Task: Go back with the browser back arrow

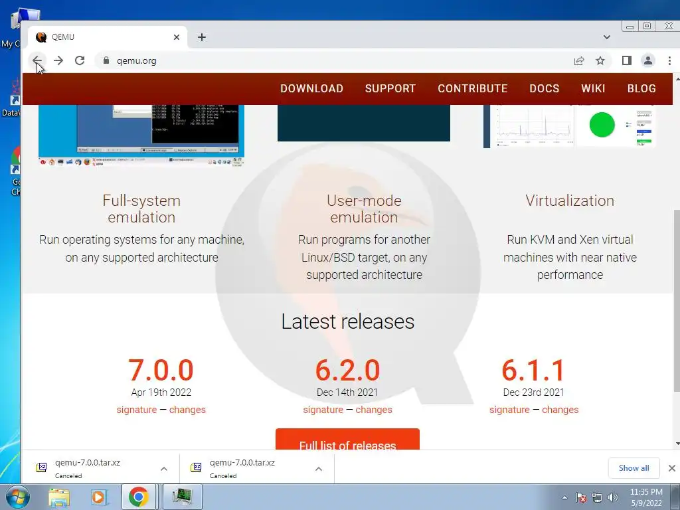Action: point(37,60)
